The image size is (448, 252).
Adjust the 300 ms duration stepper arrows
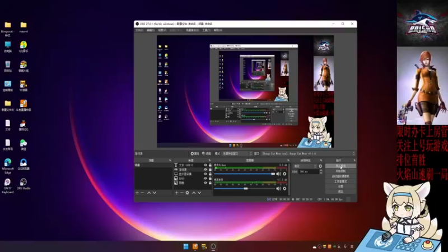[x=321, y=172]
